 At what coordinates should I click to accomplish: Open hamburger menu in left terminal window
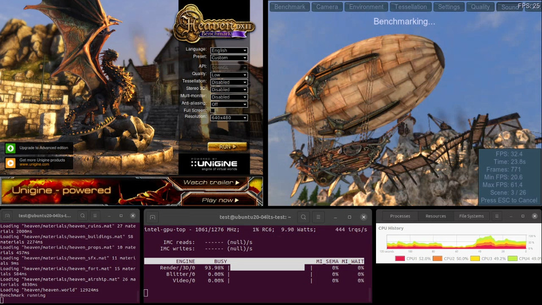point(95,215)
